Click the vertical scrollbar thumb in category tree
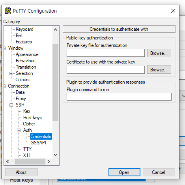 pyautogui.click(x=56, y=82)
